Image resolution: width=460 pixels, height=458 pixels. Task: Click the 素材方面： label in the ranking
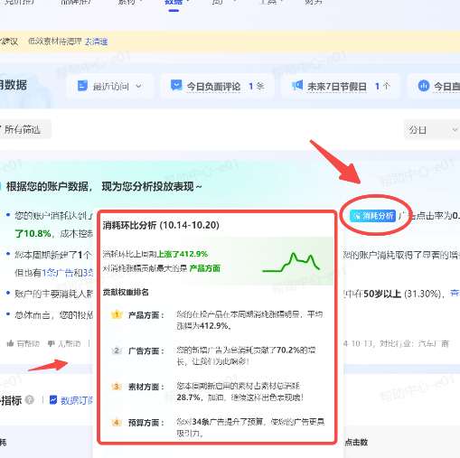click(146, 387)
